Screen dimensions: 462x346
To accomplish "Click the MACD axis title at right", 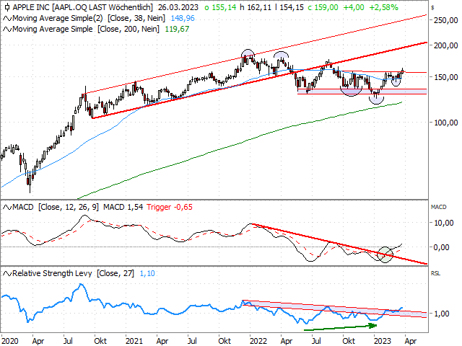I will click(x=438, y=207).
